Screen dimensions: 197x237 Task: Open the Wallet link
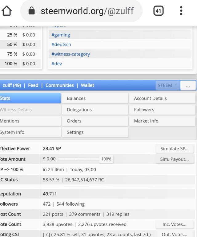87,85
